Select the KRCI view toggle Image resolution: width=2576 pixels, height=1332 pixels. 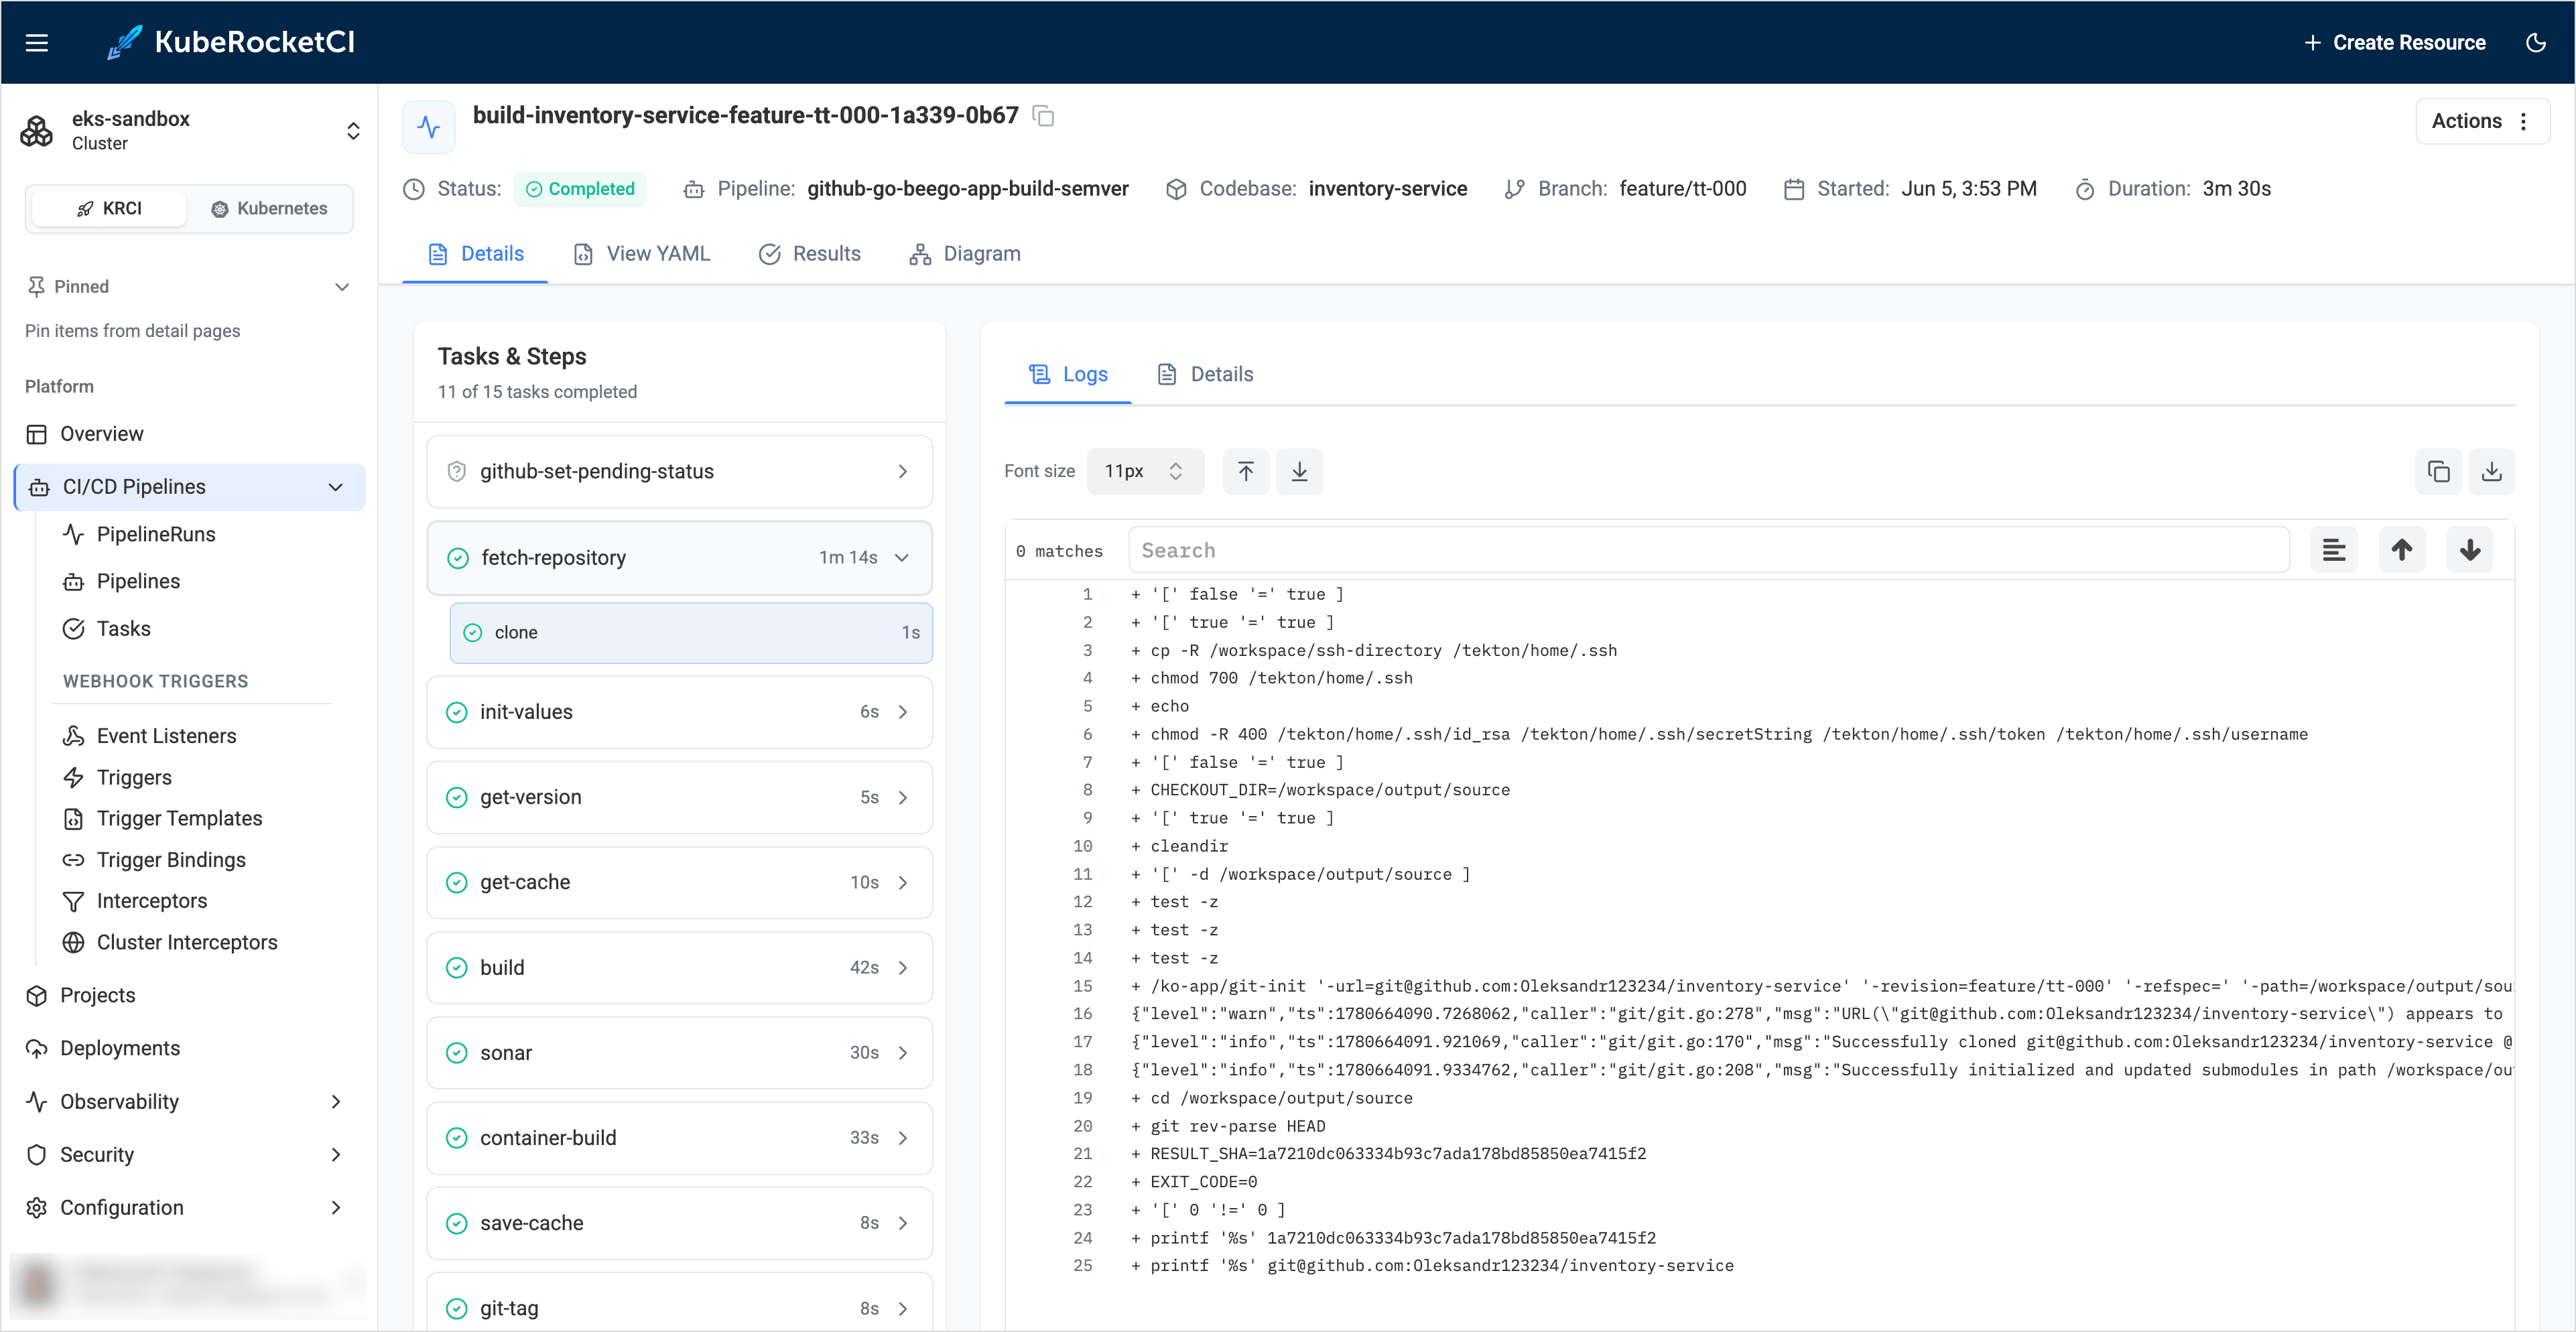[x=109, y=208]
